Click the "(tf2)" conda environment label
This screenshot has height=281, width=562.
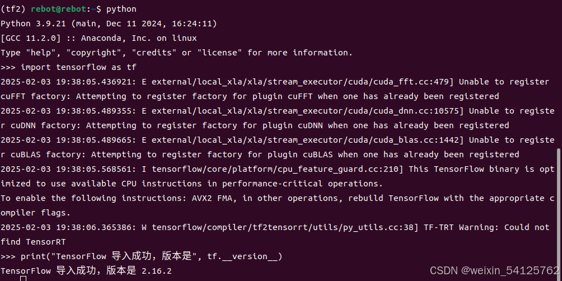[13, 9]
